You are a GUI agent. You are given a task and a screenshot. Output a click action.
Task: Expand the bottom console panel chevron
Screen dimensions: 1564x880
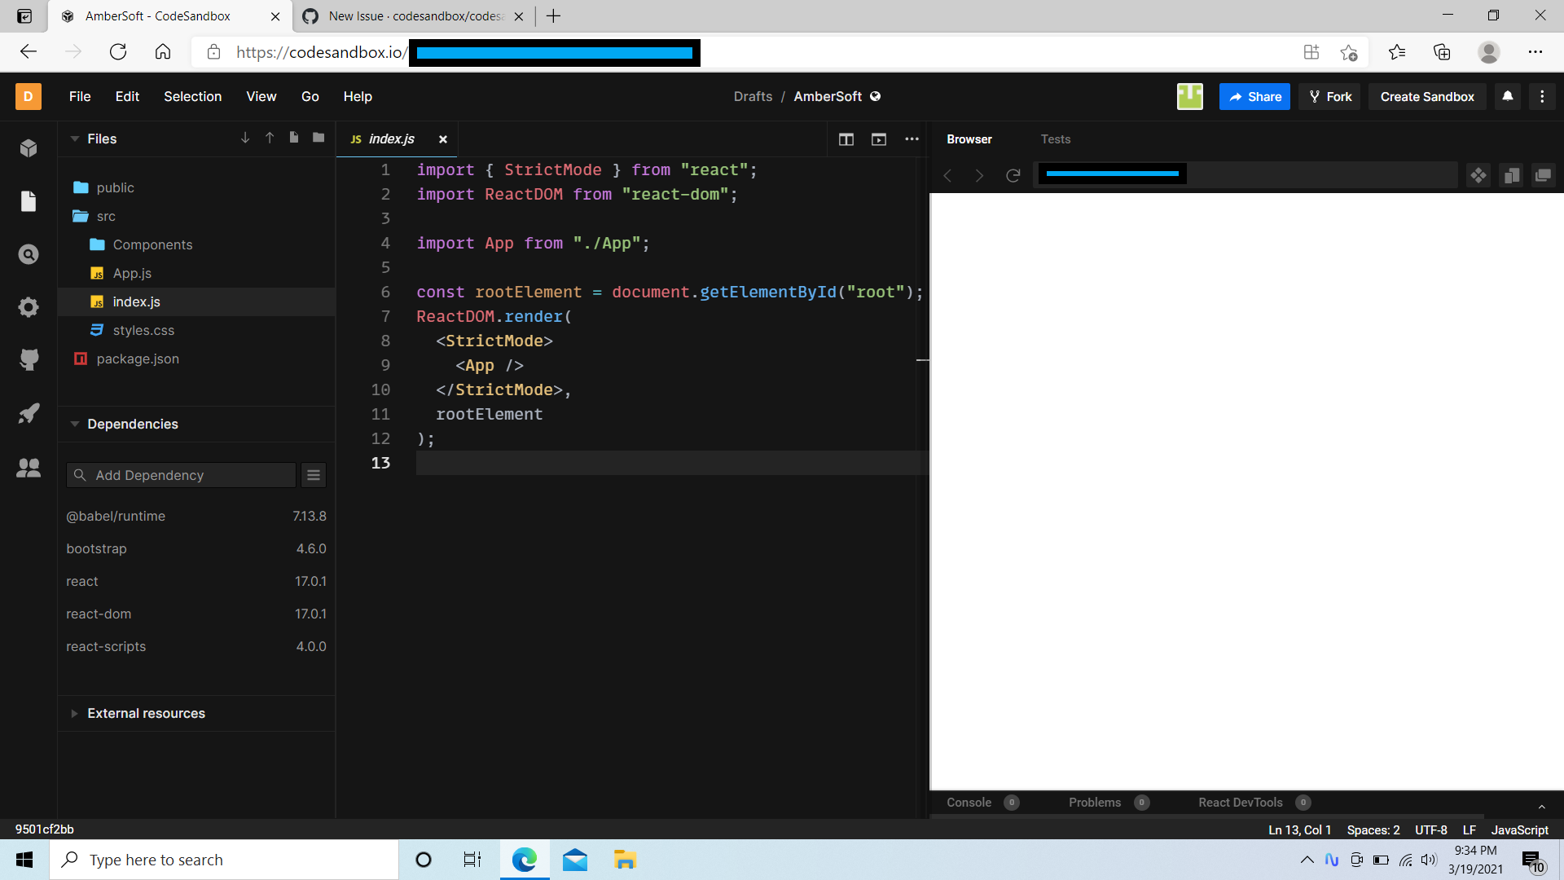1542,807
